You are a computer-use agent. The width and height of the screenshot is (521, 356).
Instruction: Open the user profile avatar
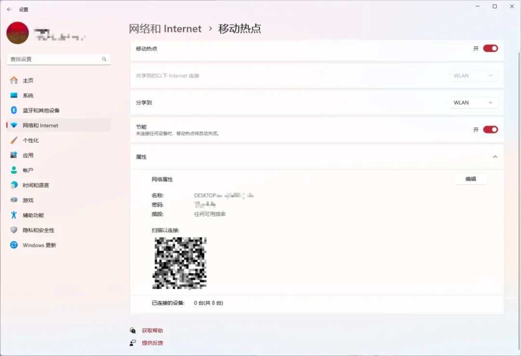pyautogui.click(x=18, y=33)
